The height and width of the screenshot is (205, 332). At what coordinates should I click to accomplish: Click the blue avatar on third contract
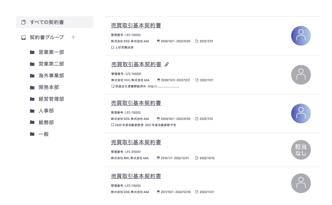[x=301, y=114]
